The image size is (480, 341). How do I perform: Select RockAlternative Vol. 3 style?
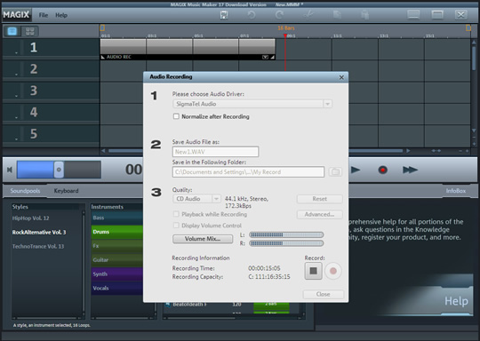(39, 232)
